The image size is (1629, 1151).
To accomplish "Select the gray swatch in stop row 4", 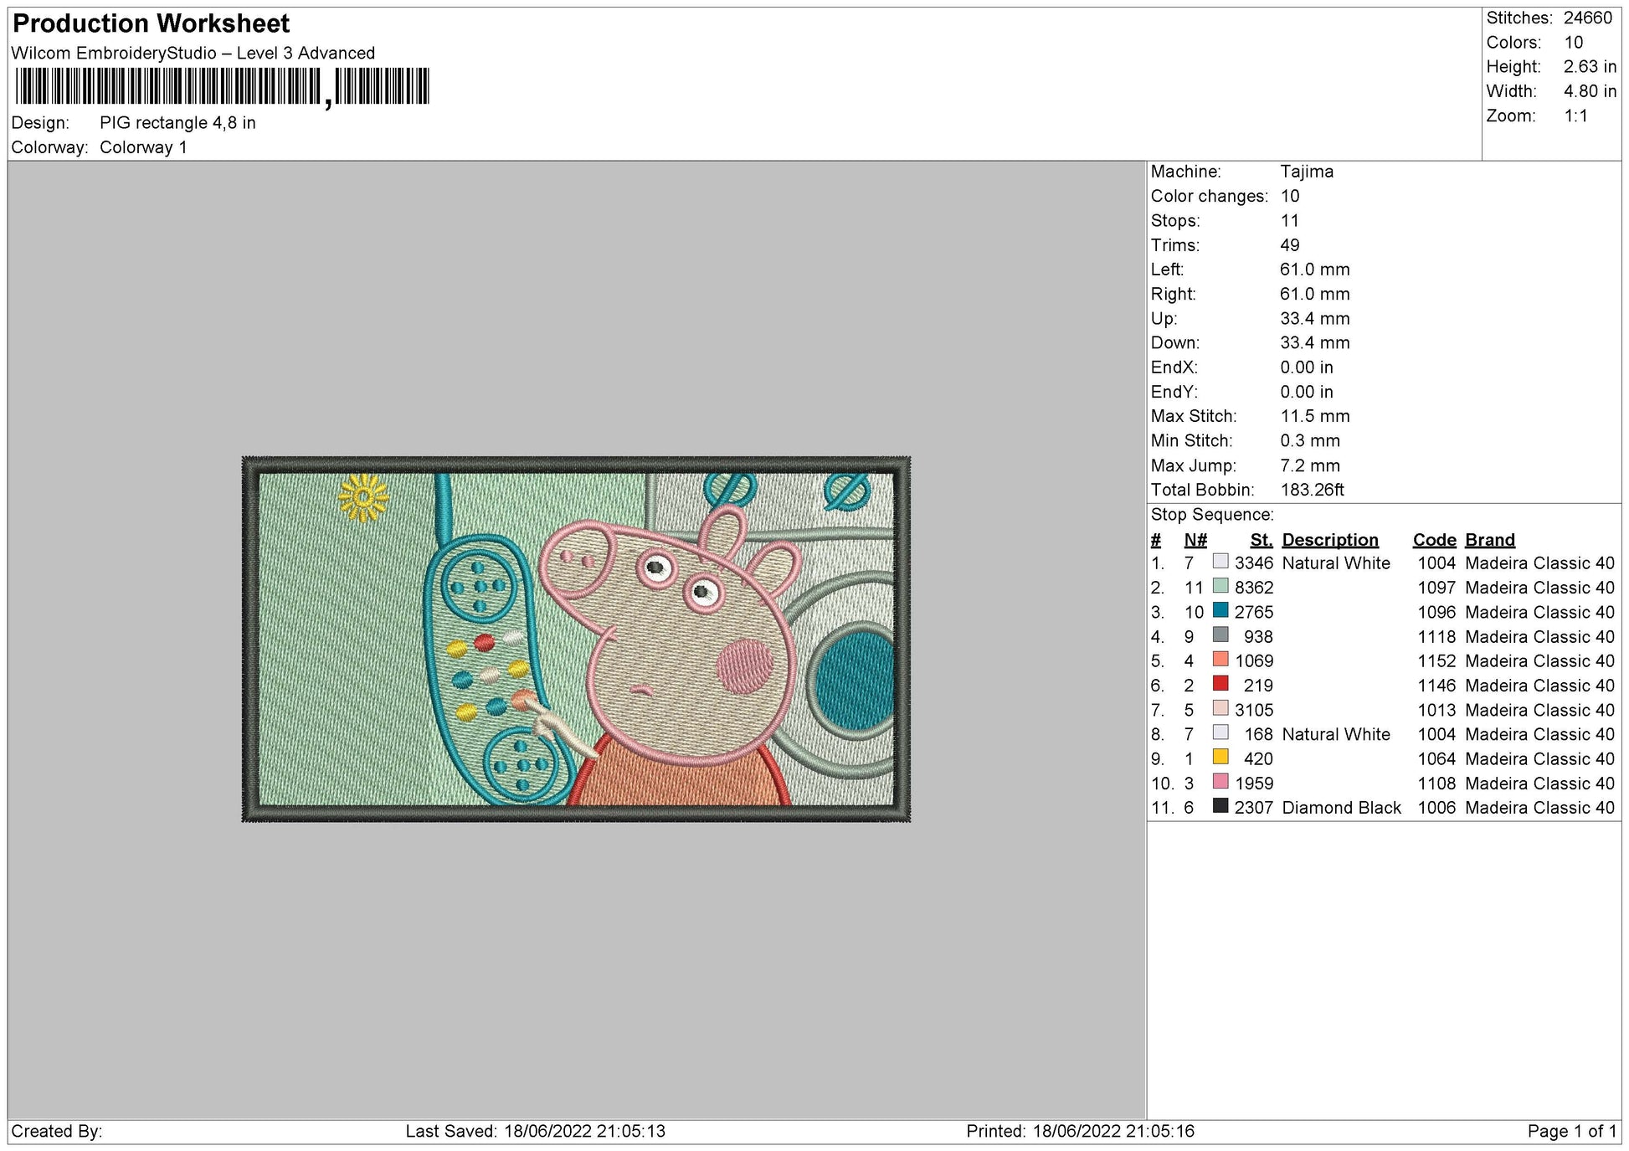I will point(1221,636).
